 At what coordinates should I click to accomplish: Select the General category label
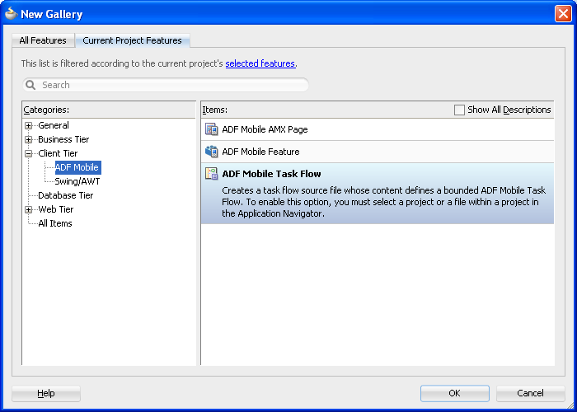coord(54,125)
